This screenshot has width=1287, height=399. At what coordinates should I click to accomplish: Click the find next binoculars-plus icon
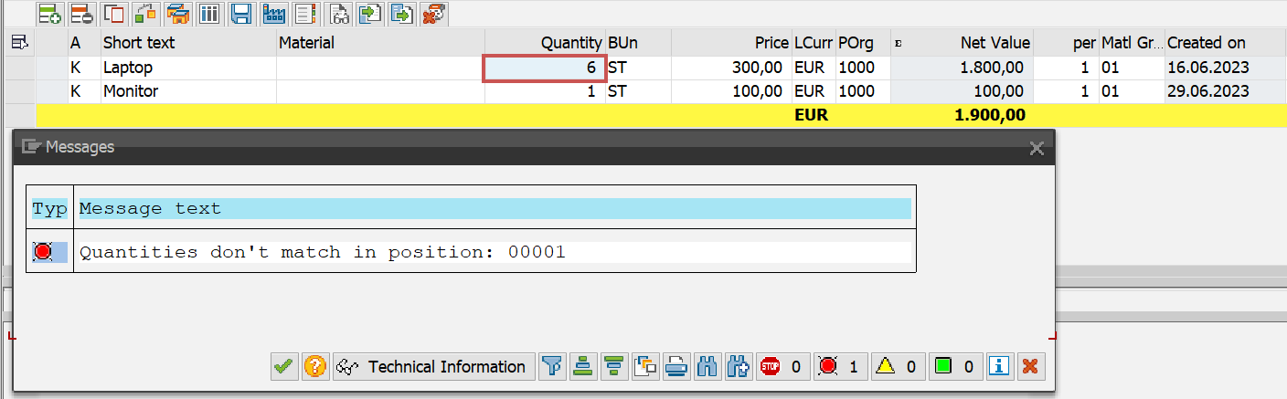(738, 367)
